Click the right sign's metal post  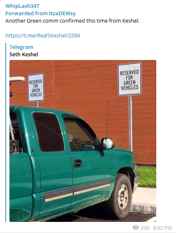tap(130, 123)
